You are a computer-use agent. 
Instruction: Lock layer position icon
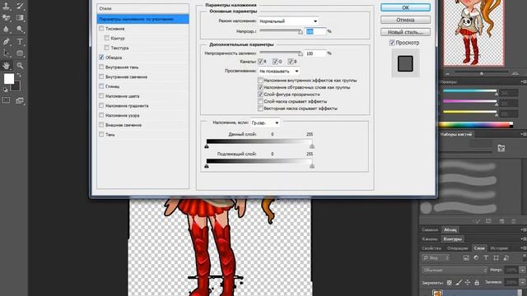click(x=468, y=283)
